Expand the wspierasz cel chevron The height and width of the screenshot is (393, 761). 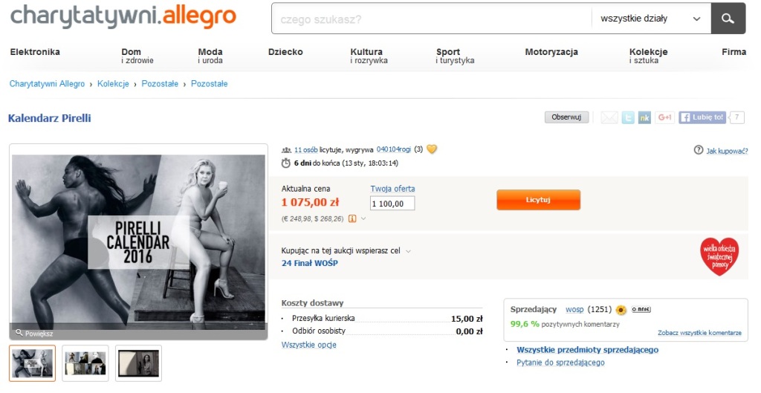(x=408, y=251)
